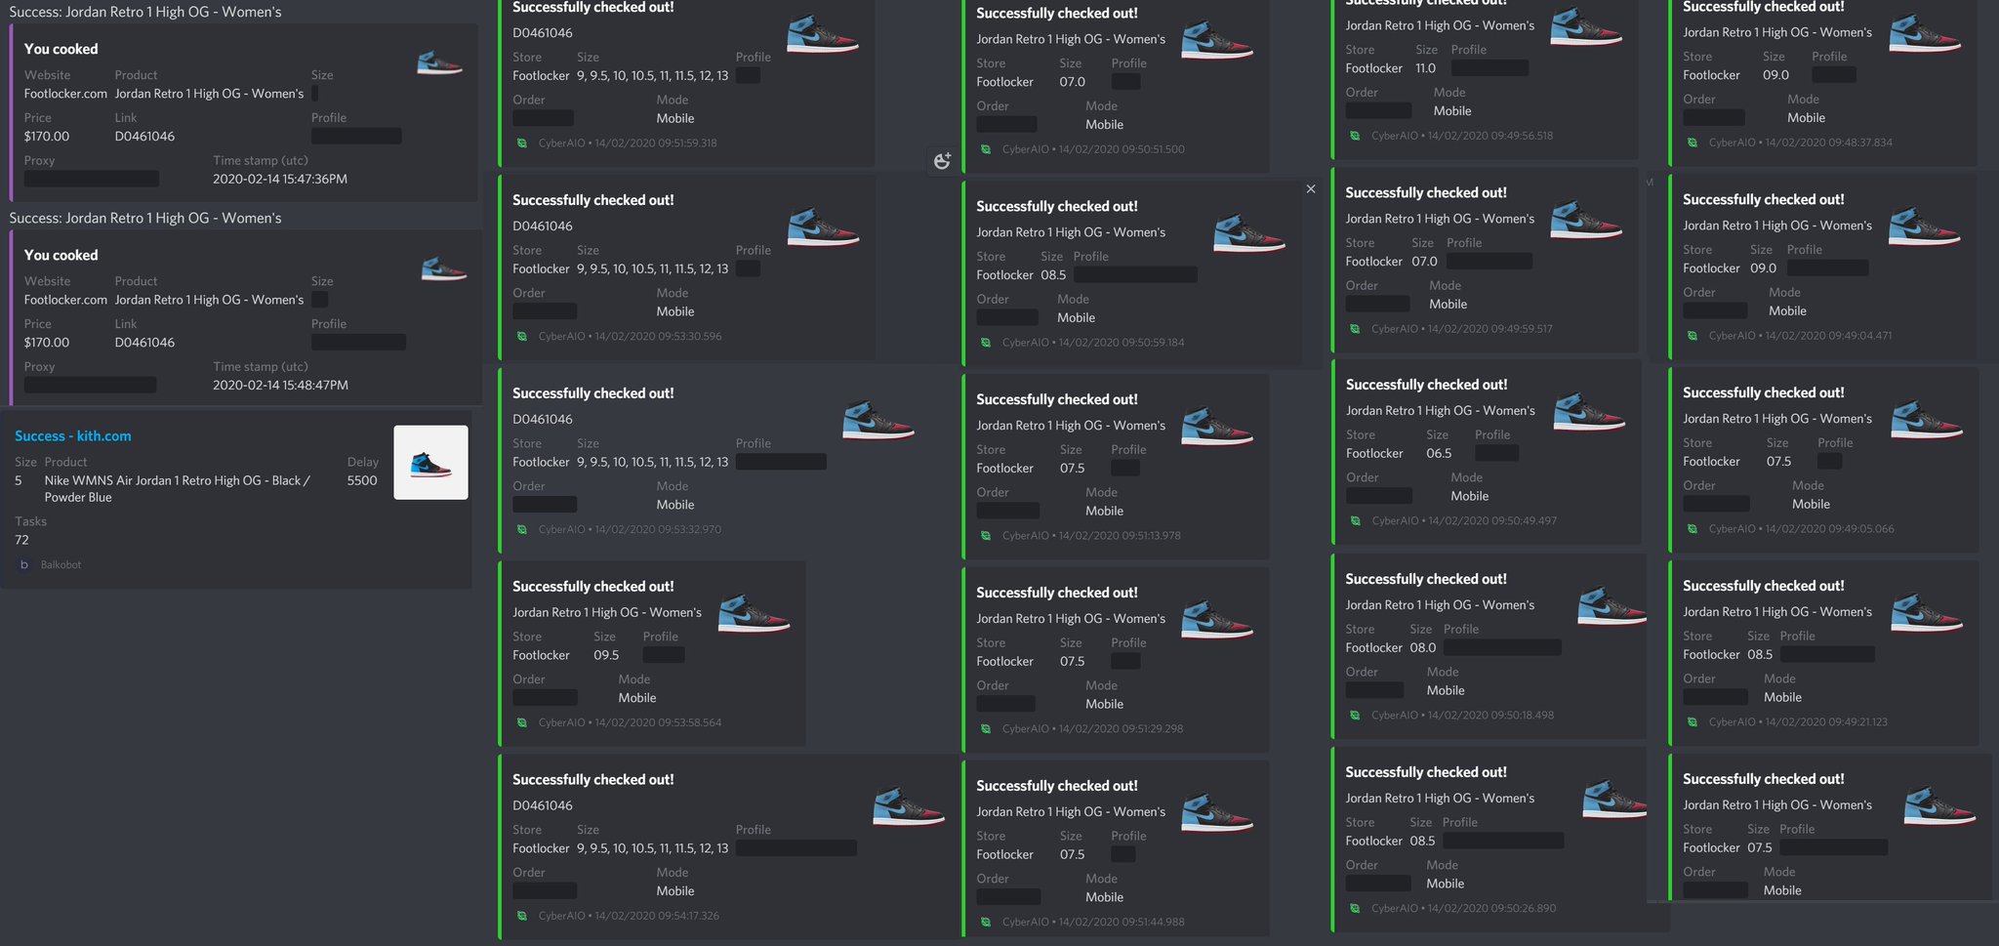Open sneaker image in card stamped 09:48:37.834
1999x946 pixels.
tap(1925, 32)
